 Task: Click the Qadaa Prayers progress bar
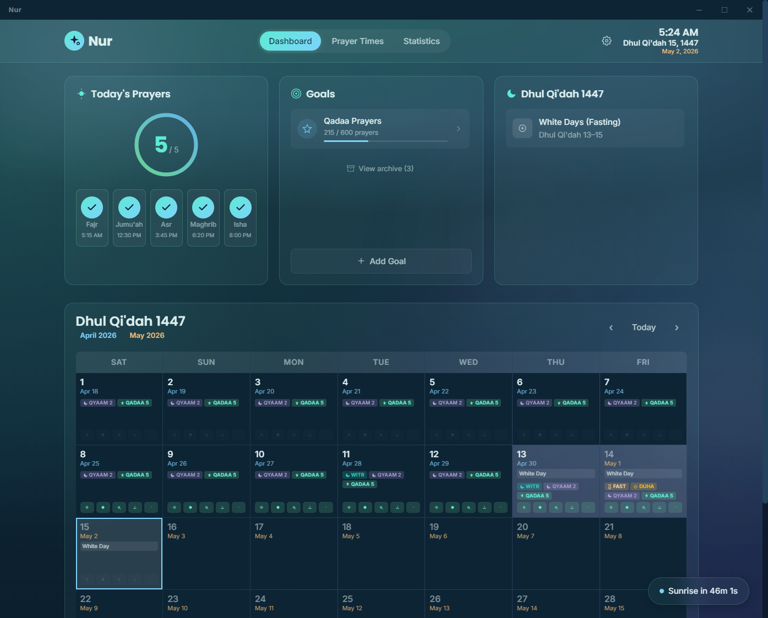tap(385, 141)
